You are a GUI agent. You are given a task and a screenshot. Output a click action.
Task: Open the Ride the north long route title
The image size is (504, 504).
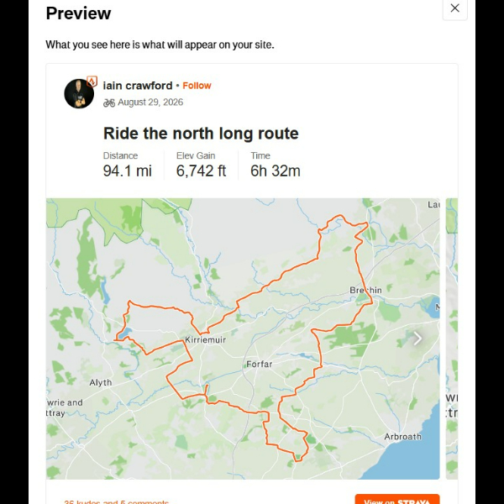point(201,133)
